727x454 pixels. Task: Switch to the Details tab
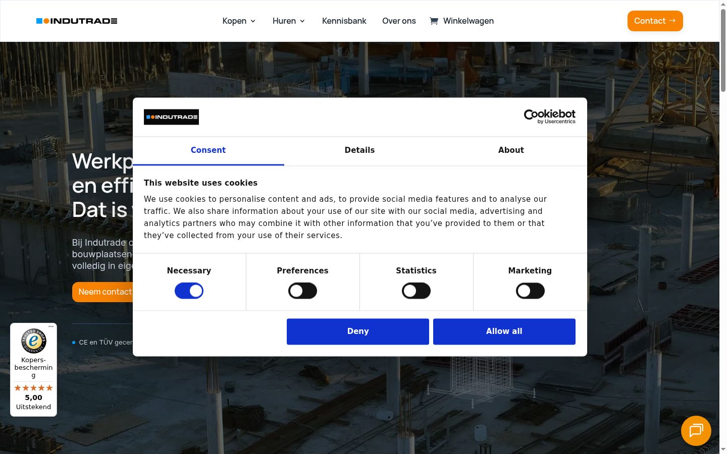[359, 150]
